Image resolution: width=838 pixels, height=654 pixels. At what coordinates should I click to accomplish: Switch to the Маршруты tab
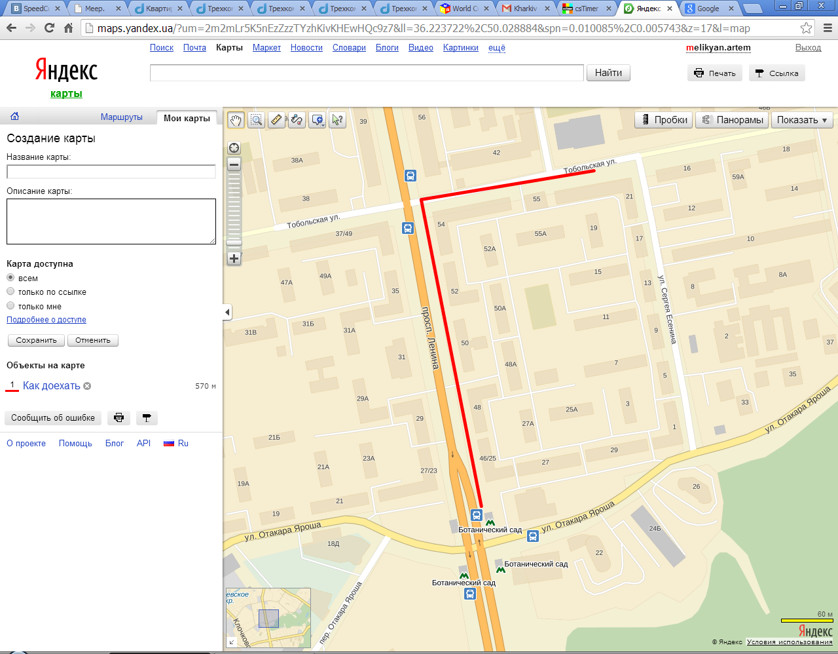(x=122, y=117)
